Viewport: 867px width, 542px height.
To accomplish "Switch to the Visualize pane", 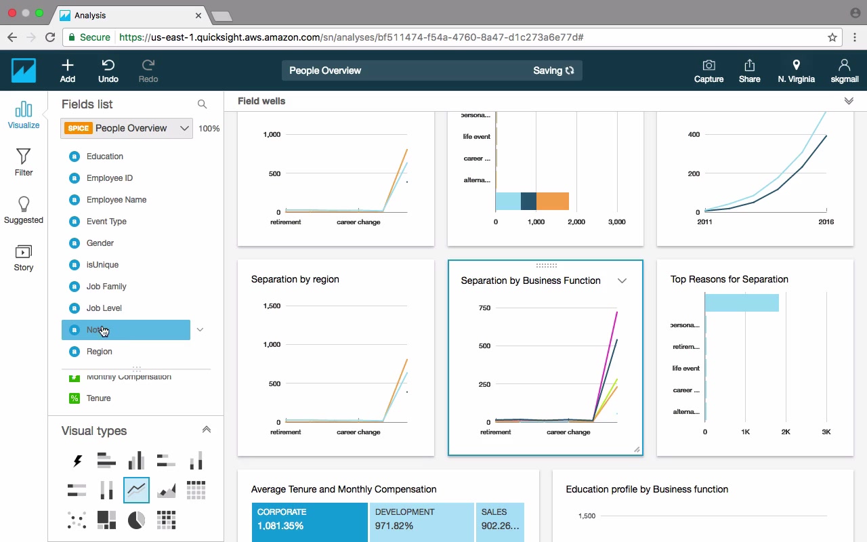I will coord(24,114).
